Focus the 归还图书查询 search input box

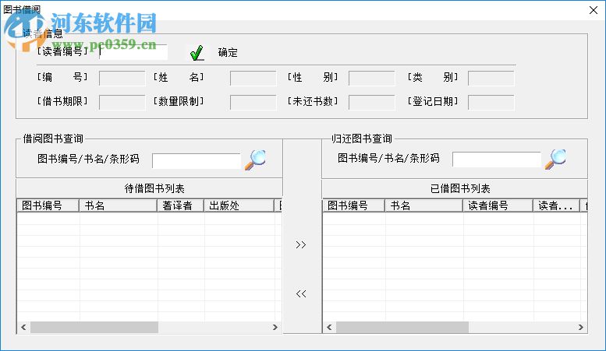point(497,160)
